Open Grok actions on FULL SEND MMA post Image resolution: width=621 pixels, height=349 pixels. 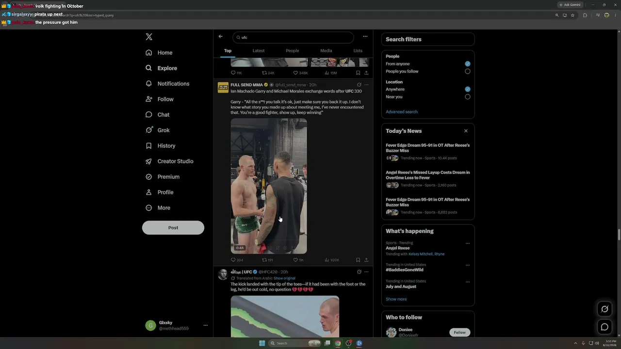pos(359,85)
